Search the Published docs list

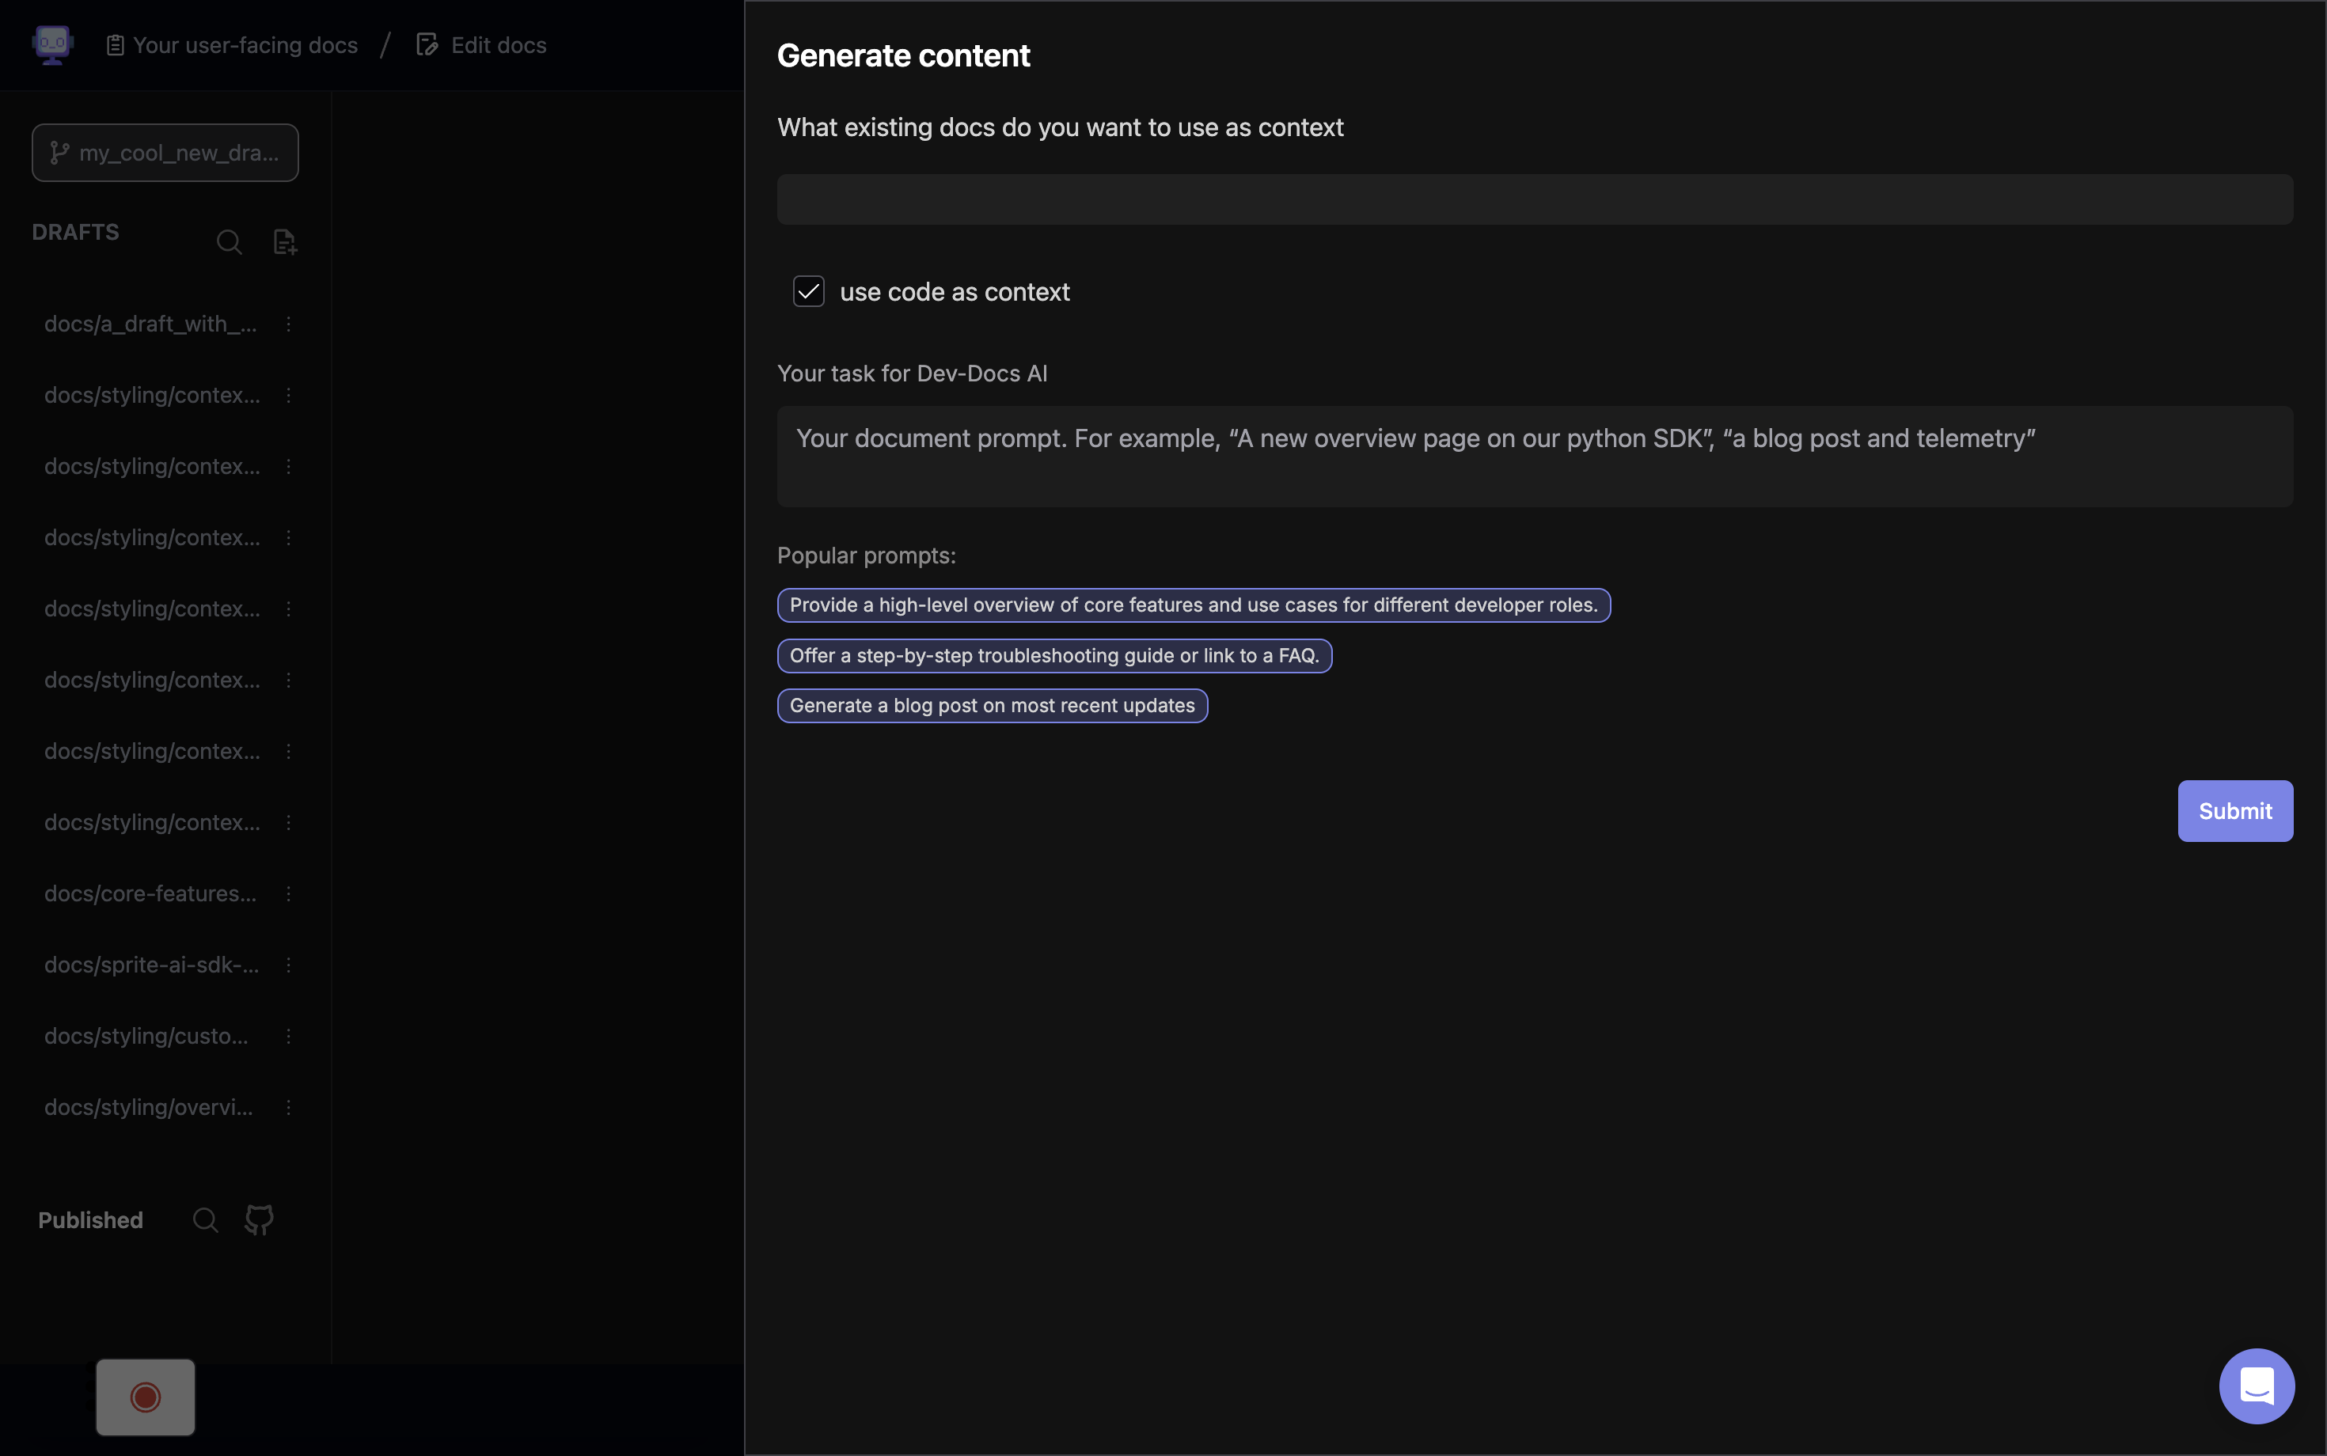205,1219
